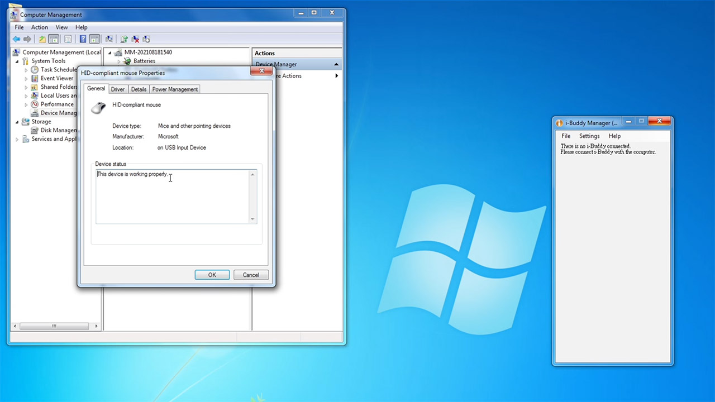Viewport: 715px width, 402px height.
Task: Collapse the System Tools tree node
Action: [x=17, y=61]
